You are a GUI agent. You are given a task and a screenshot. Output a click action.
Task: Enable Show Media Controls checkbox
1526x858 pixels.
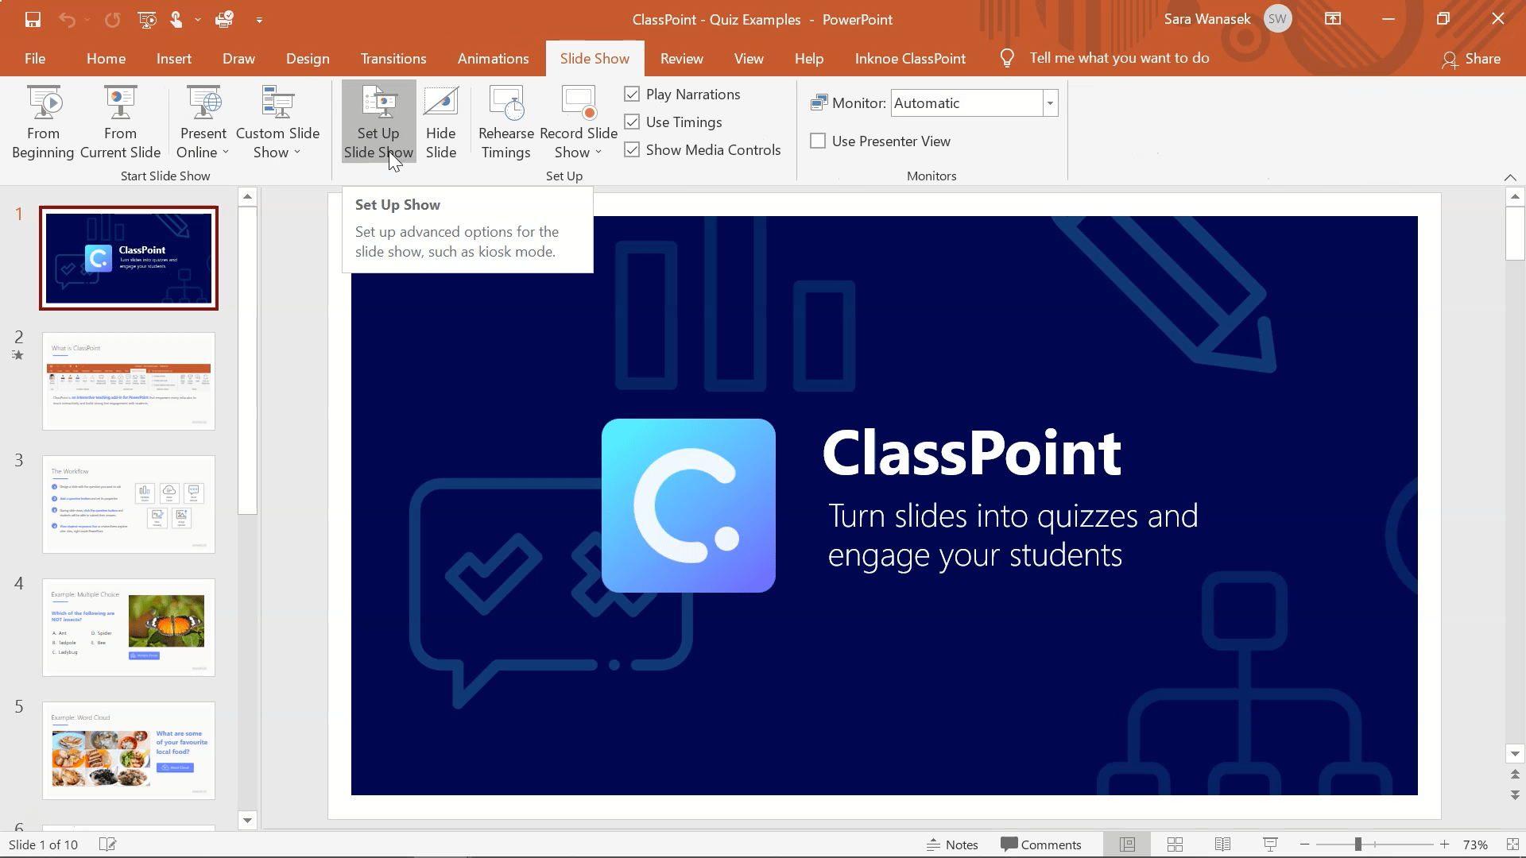pos(633,150)
